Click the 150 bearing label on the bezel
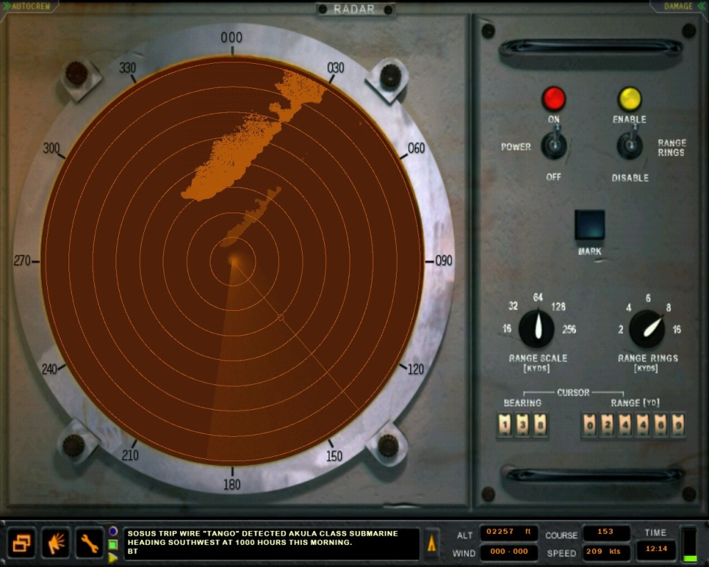Screen dimensions: 709x567 click(x=334, y=456)
